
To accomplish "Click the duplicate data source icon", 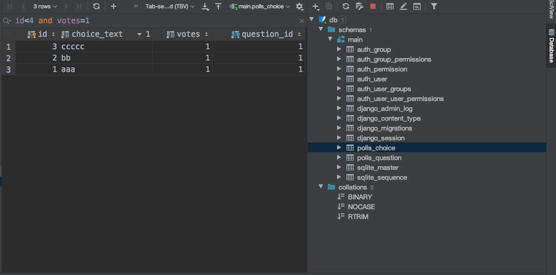I will (x=329, y=6).
